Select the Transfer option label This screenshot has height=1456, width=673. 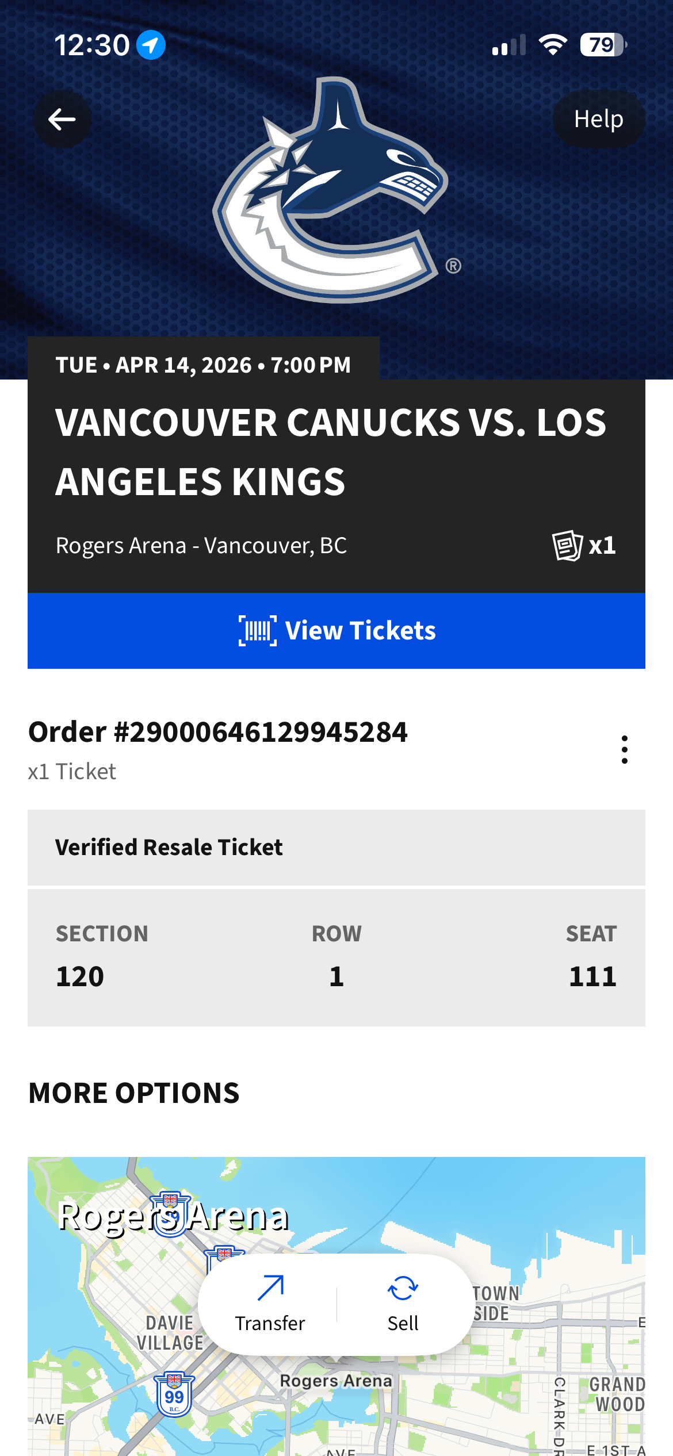click(270, 1323)
